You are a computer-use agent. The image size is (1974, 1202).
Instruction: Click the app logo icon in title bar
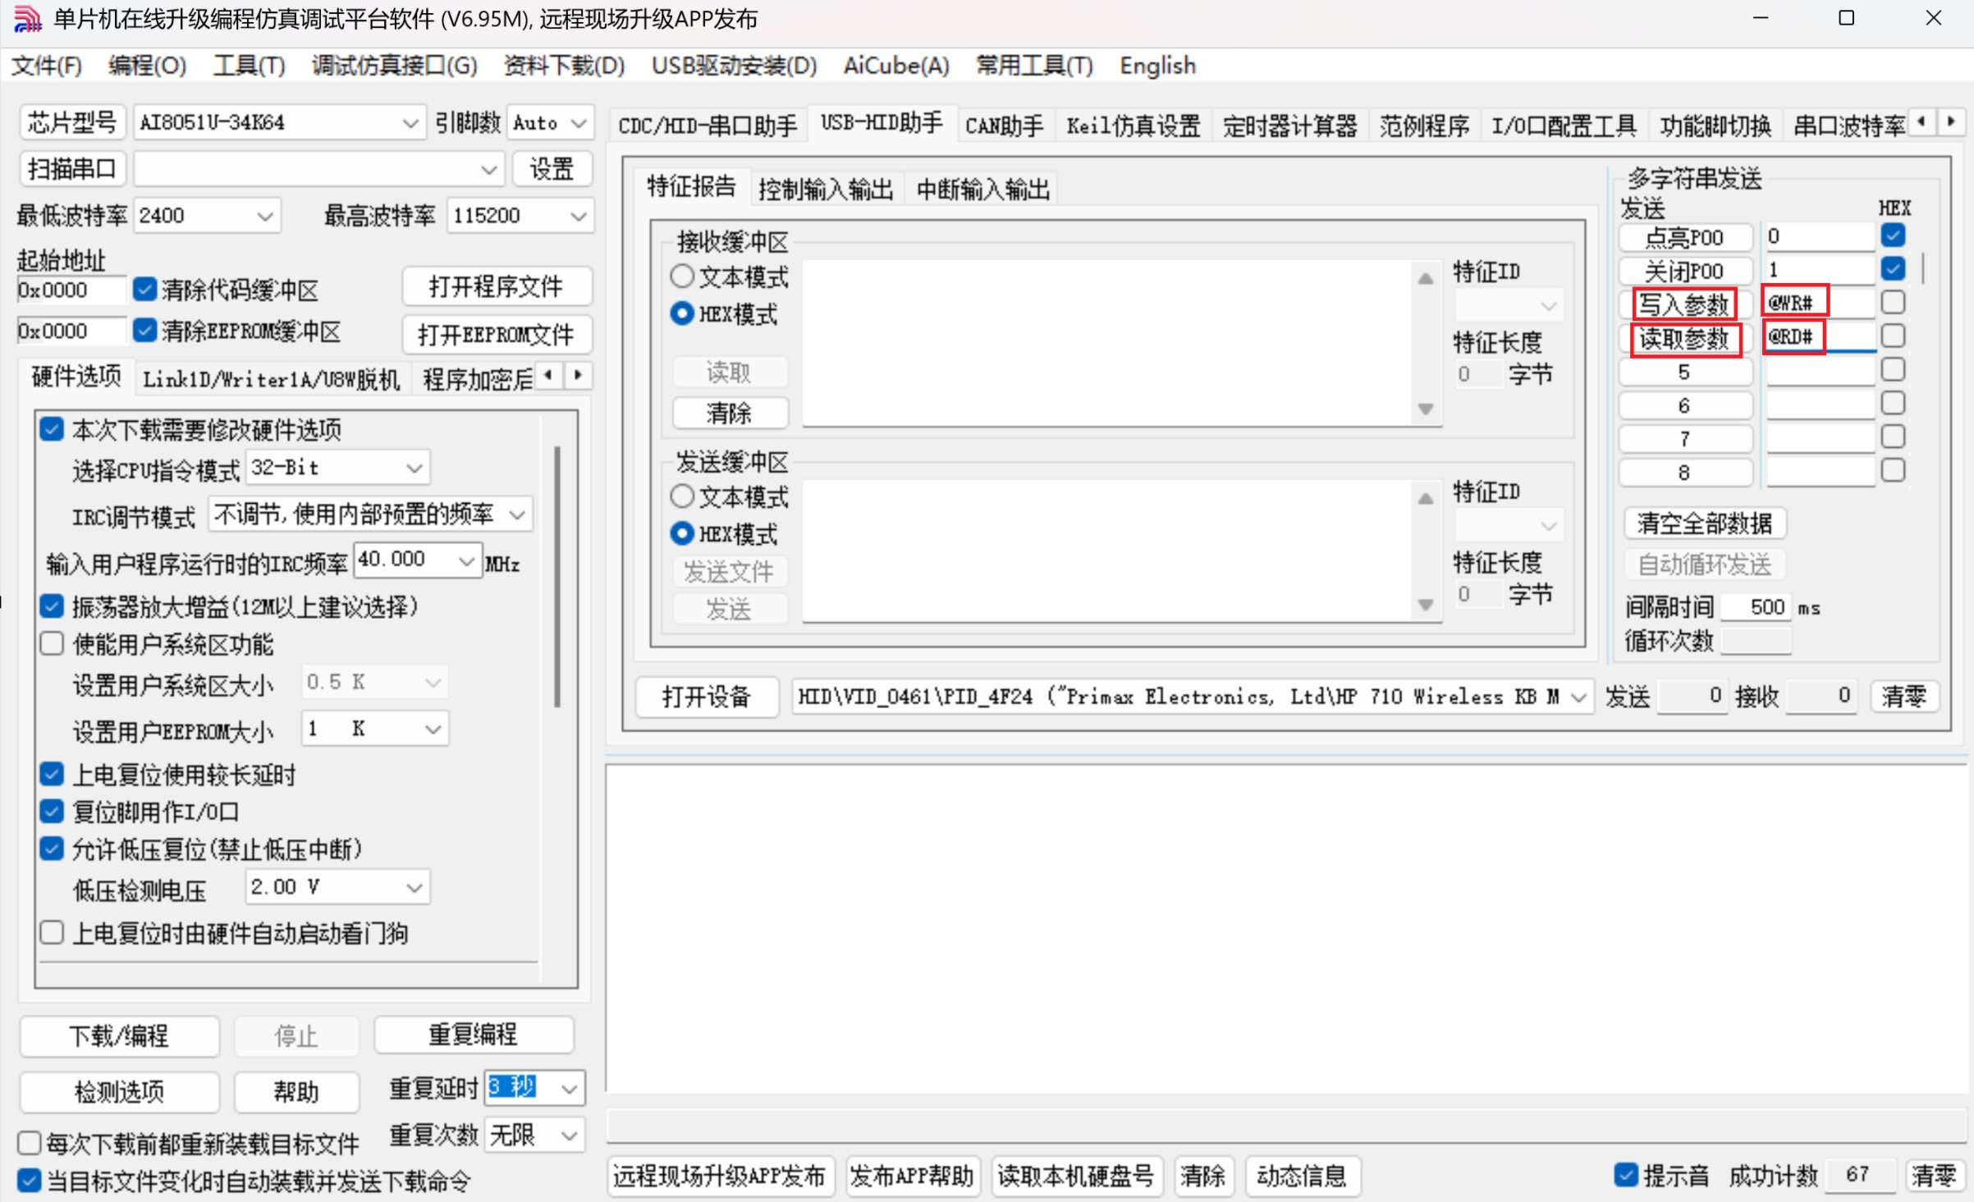coord(27,18)
